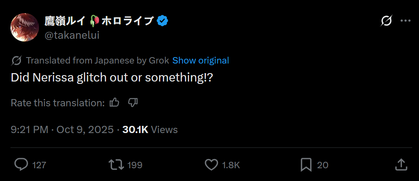Click the tweet text about Nerissa
Screen dimensions: 419x181
112,78
